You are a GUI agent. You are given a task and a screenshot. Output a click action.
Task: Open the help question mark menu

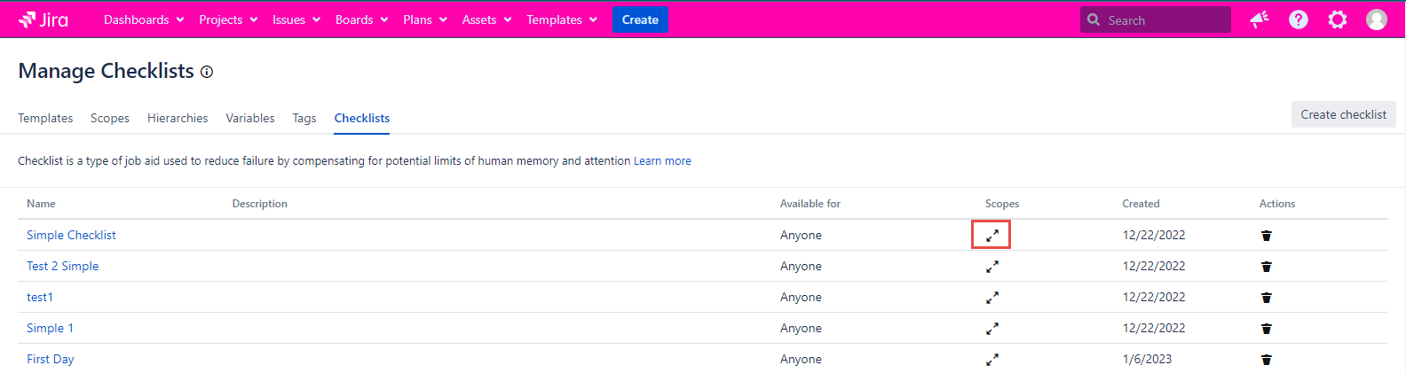click(x=1298, y=19)
